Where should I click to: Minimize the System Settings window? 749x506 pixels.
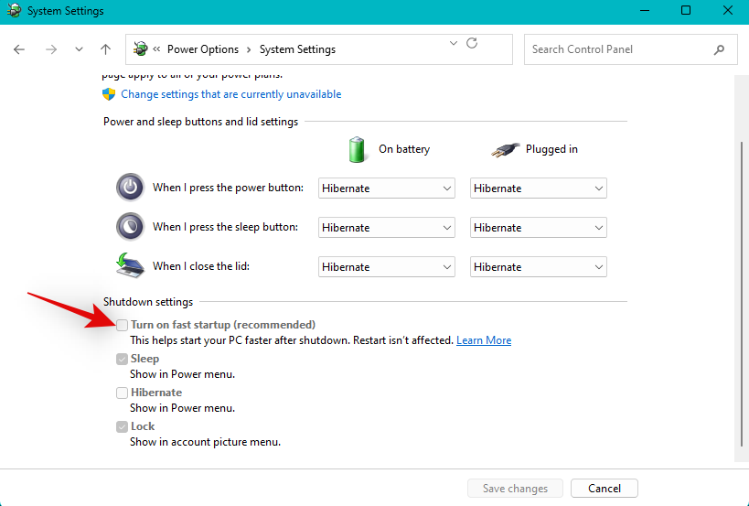(645, 10)
